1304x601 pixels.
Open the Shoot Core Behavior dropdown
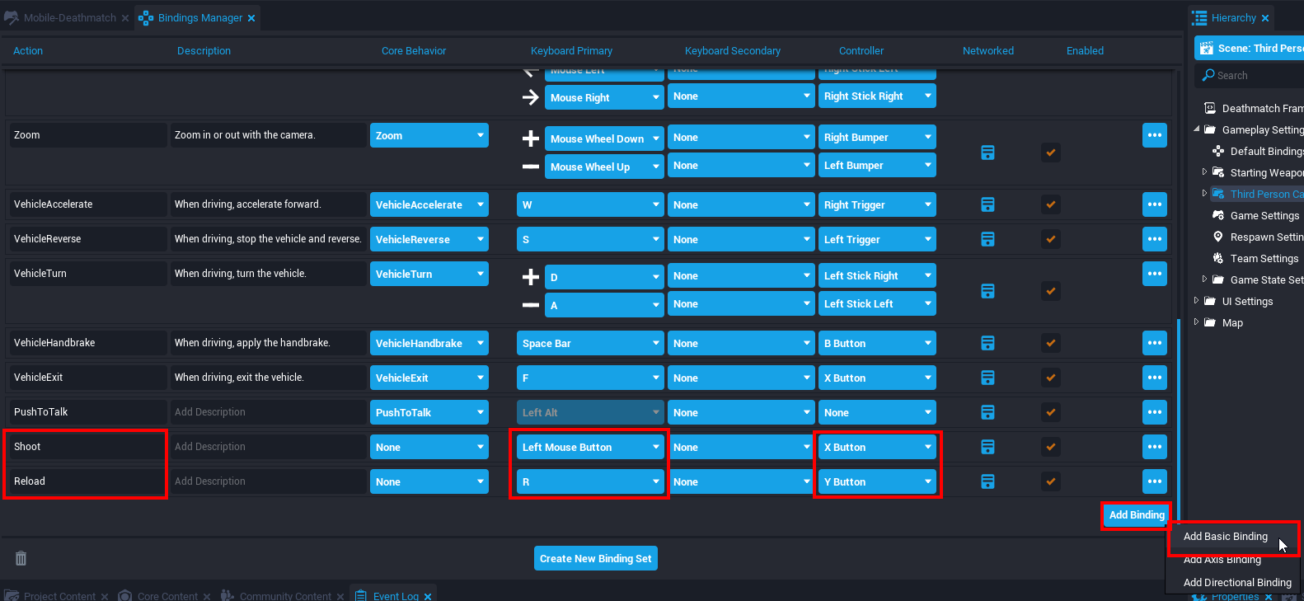point(429,447)
